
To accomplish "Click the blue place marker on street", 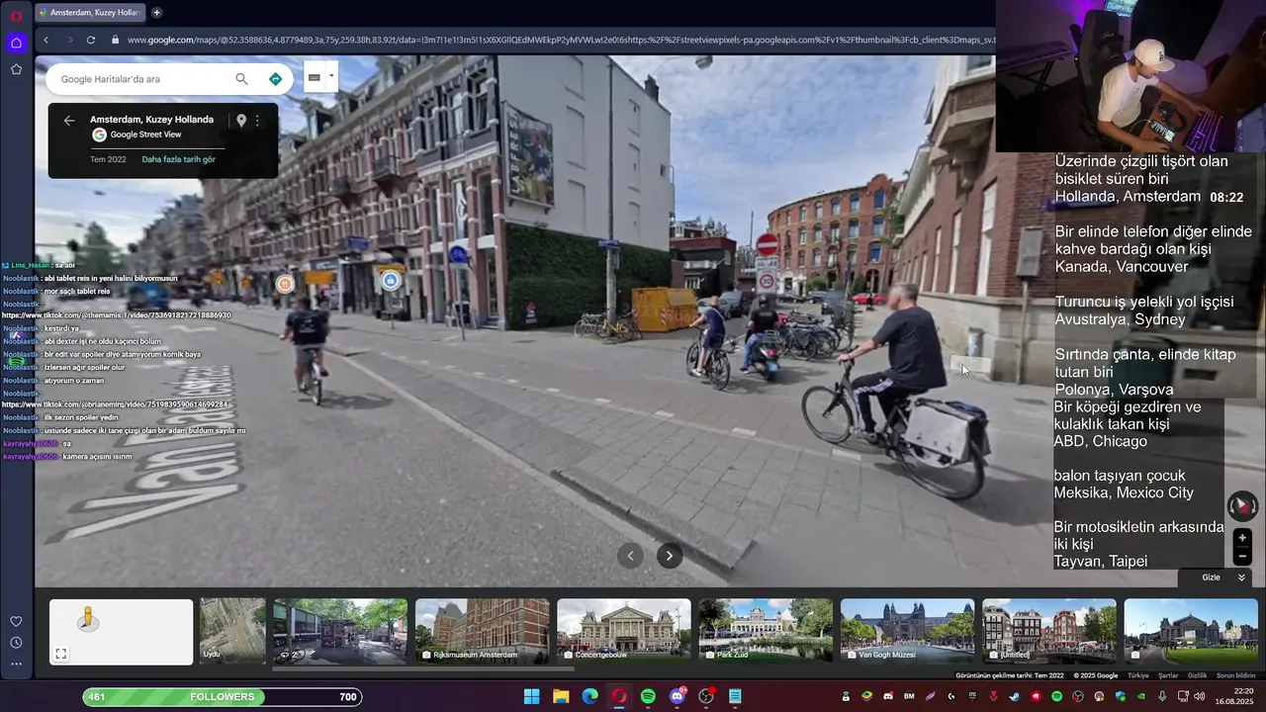I will (390, 281).
